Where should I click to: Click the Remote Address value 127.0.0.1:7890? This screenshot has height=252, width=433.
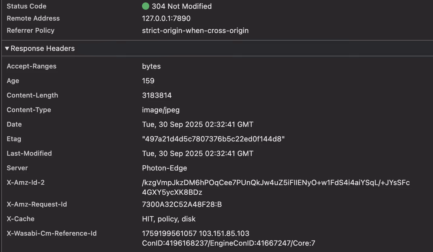tap(166, 18)
